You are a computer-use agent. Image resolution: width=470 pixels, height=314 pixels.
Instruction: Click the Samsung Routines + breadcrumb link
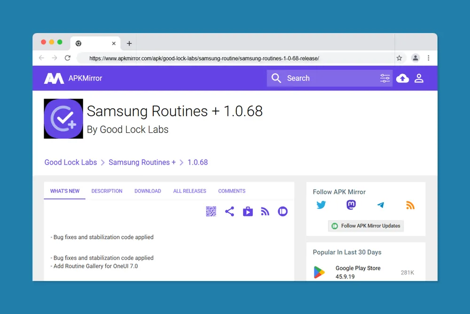point(142,162)
